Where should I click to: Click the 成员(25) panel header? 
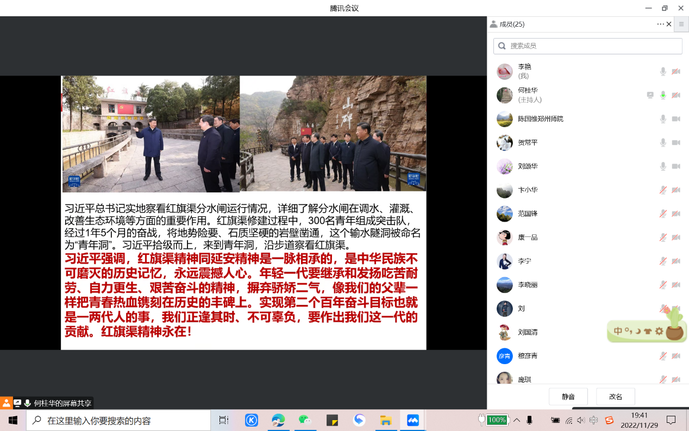click(x=512, y=24)
